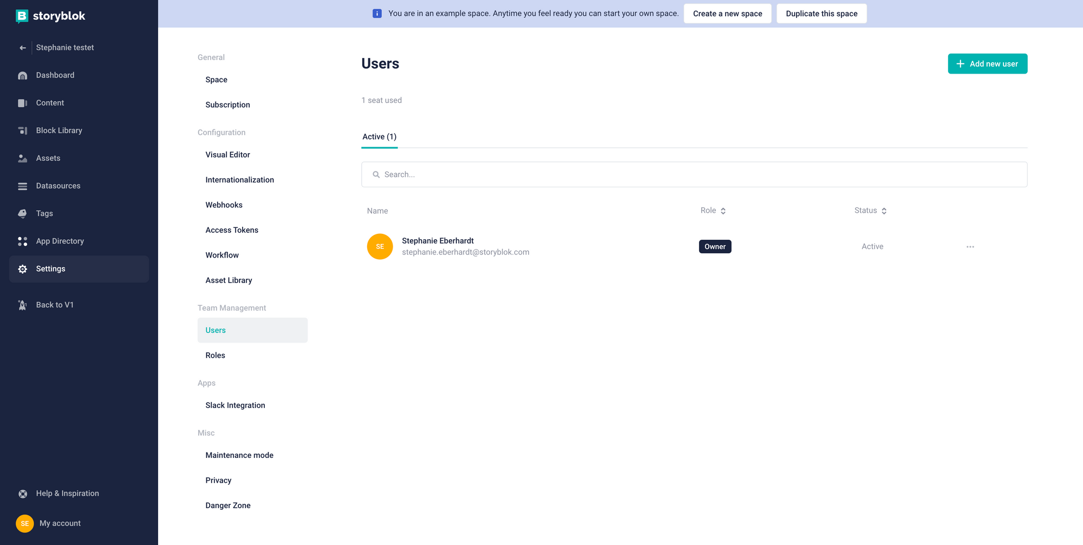Click the App Directory dots icon
The image size is (1083, 545).
coord(23,241)
